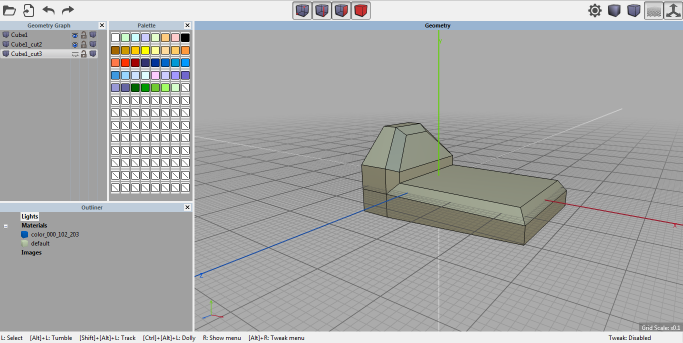This screenshot has height=343, width=683.
Task: Click the "[Alt]+R: Tweak menu" status hint
Action: coord(276,338)
